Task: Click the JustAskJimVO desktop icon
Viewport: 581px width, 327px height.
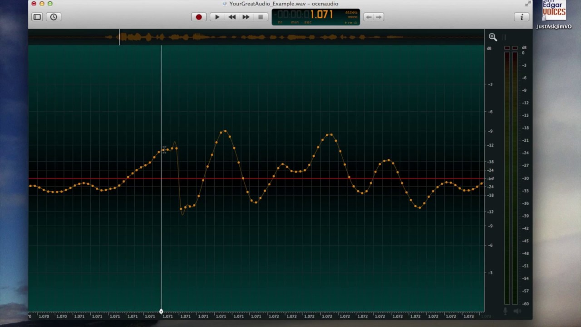Action: 554,15
